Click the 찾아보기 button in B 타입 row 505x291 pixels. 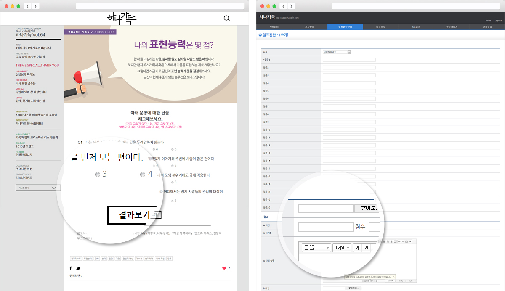[353, 288]
